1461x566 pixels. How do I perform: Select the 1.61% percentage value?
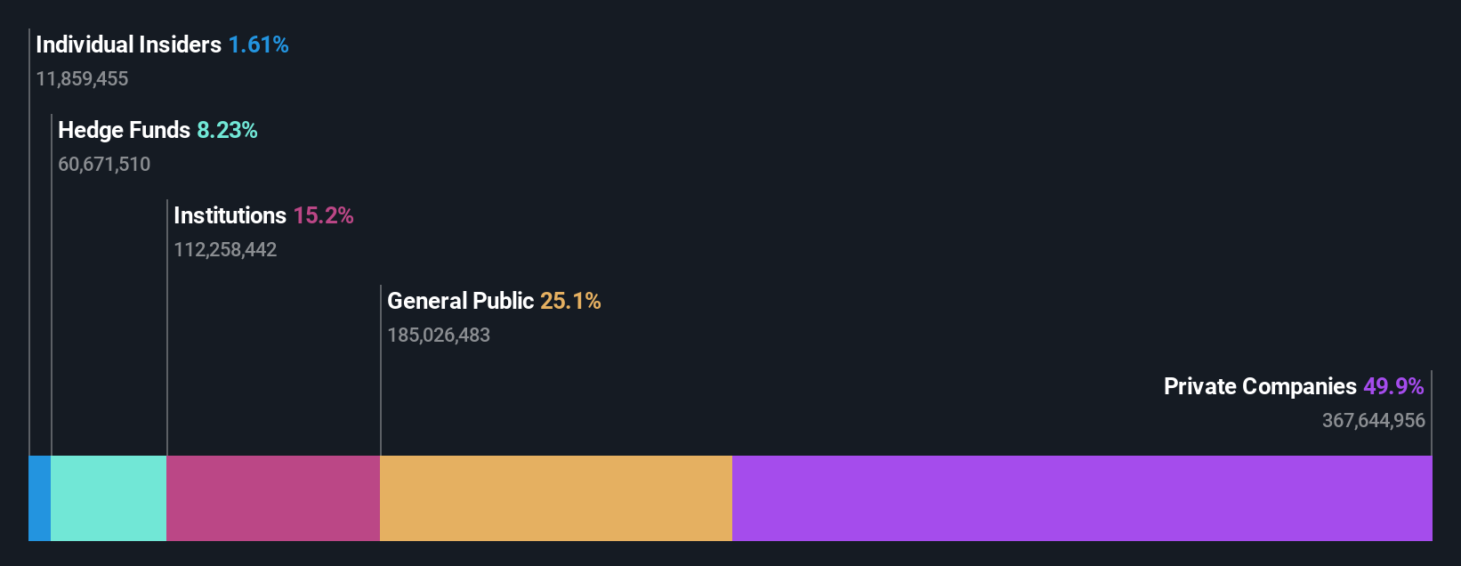(259, 44)
